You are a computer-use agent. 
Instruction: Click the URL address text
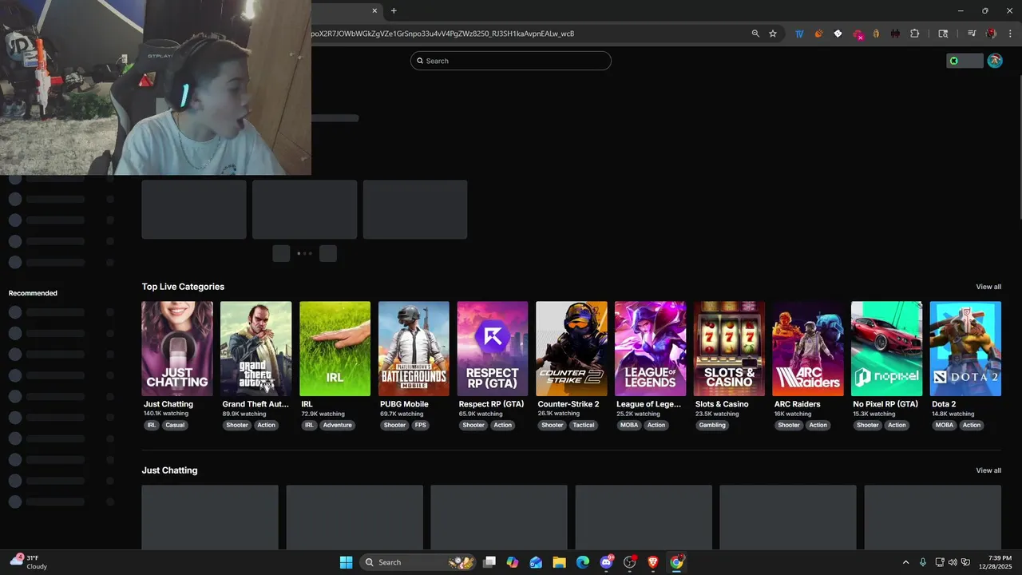pos(442,34)
